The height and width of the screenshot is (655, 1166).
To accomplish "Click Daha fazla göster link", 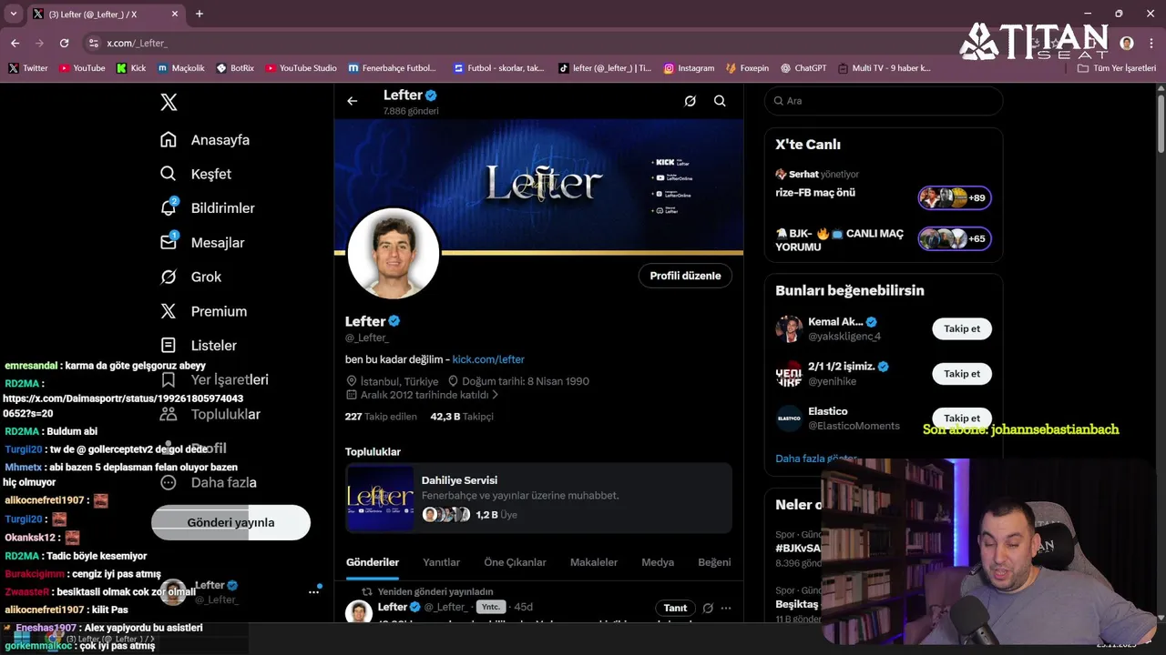I will pyautogui.click(x=816, y=458).
